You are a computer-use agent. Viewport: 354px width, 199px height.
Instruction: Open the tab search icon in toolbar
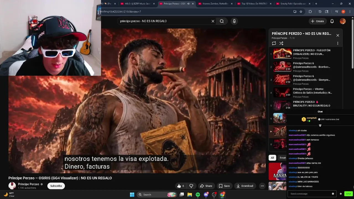point(327,12)
